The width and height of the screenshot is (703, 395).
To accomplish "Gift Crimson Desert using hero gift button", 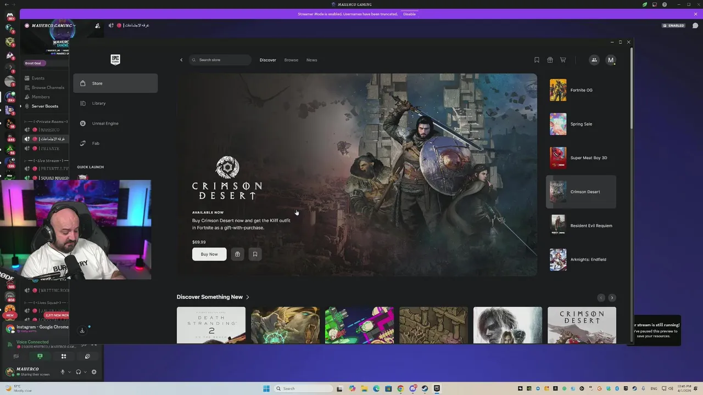I will [237, 254].
